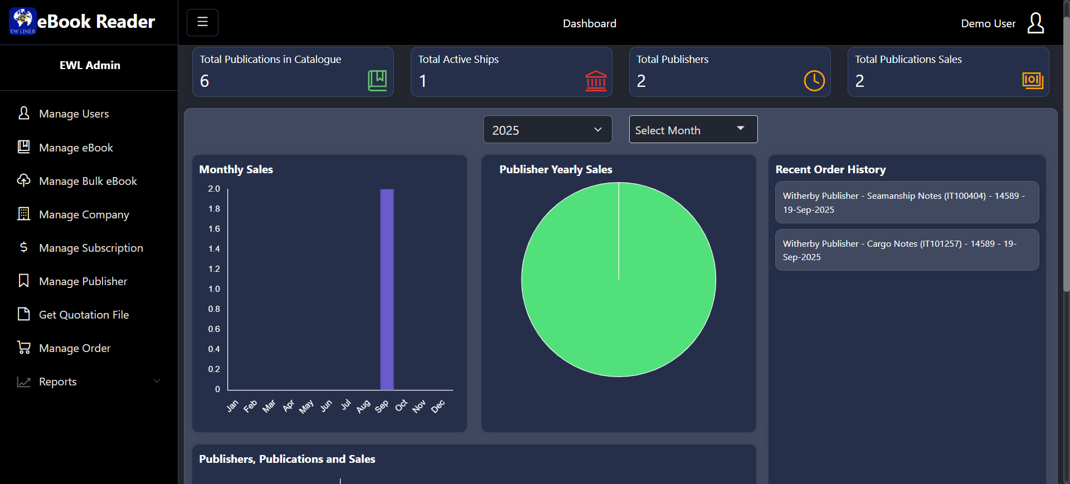Open Manage Publisher in sidebar
This screenshot has height=484, width=1070.
click(82, 281)
